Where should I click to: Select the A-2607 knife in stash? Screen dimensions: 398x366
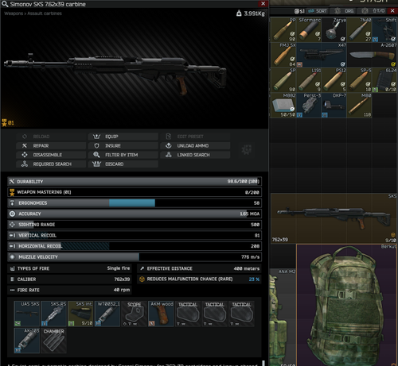[373, 55]
